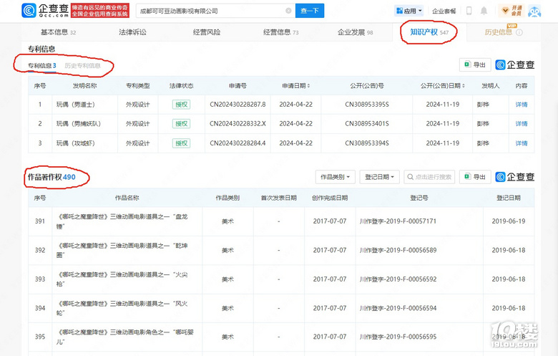Select publication number CN308953401S

coord(367,124)
